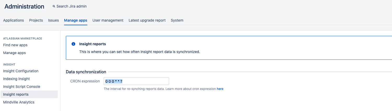Image resolution: width=392 pixels, height=111 pixels.
Task: Open Manage apps in sidebar
Action: click(x=14, y=53)
